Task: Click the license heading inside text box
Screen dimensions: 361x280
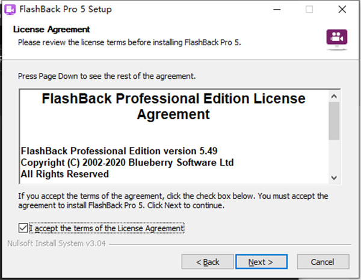Action: [173, 106]
